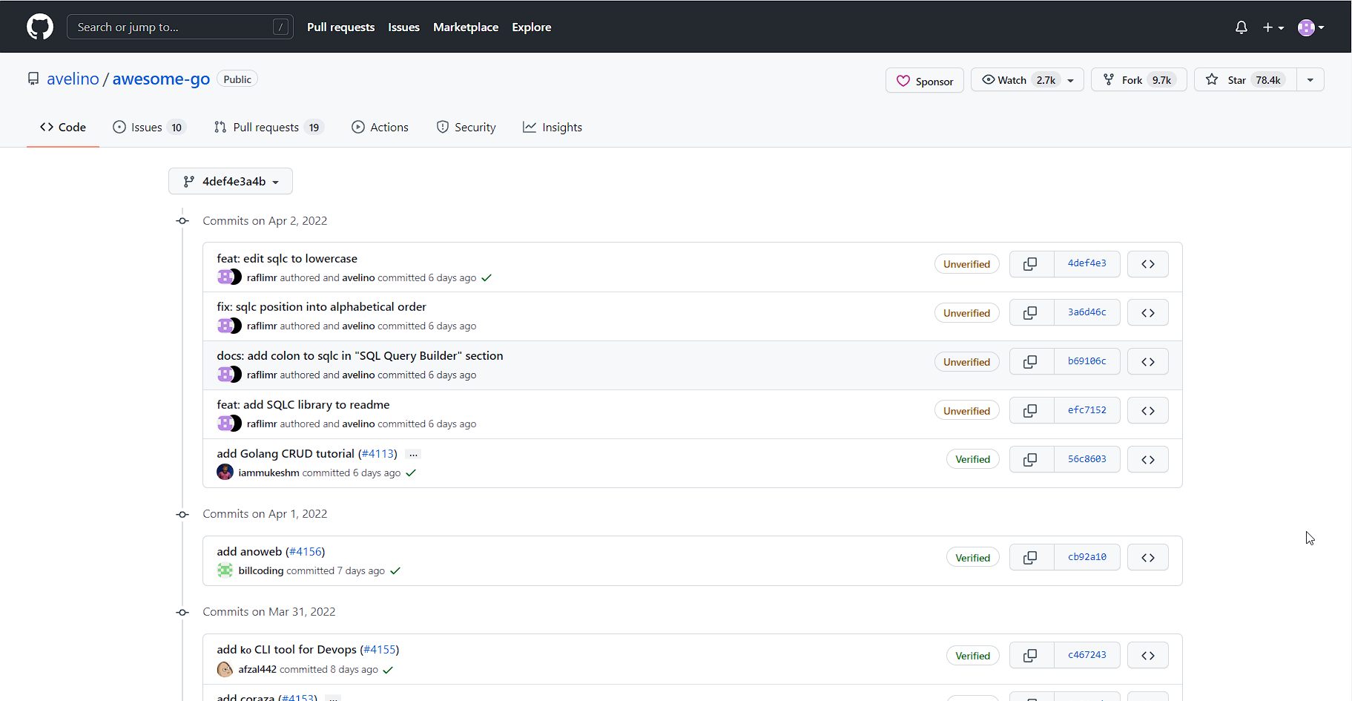The image size is (1352, 701).
Task: Show check status for 'feat: edit sqlc to lowercase'
Action: [487, 278]
